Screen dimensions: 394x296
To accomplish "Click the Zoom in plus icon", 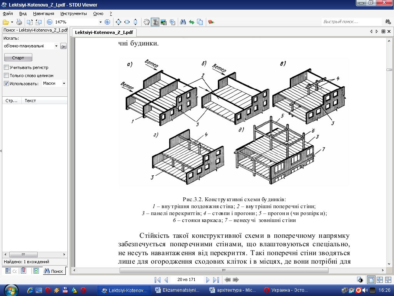I will (107, 22).
